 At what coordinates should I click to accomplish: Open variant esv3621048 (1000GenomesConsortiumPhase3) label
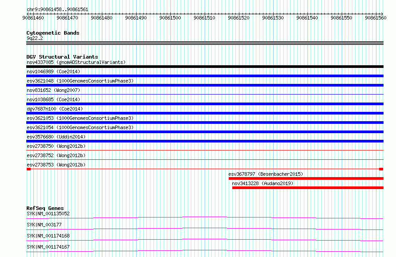coord(80,81)
